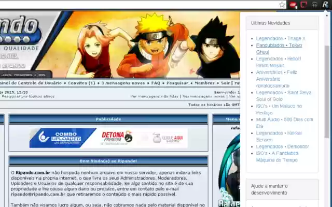This screenshot has width=332, height=207.
Task: Click the Sair logout link
Action: click(x=225, y=83)
